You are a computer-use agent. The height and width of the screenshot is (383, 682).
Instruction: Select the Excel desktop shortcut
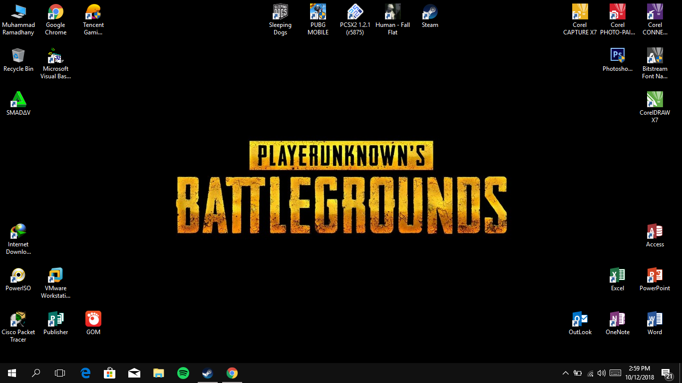(x=618, y=279)
